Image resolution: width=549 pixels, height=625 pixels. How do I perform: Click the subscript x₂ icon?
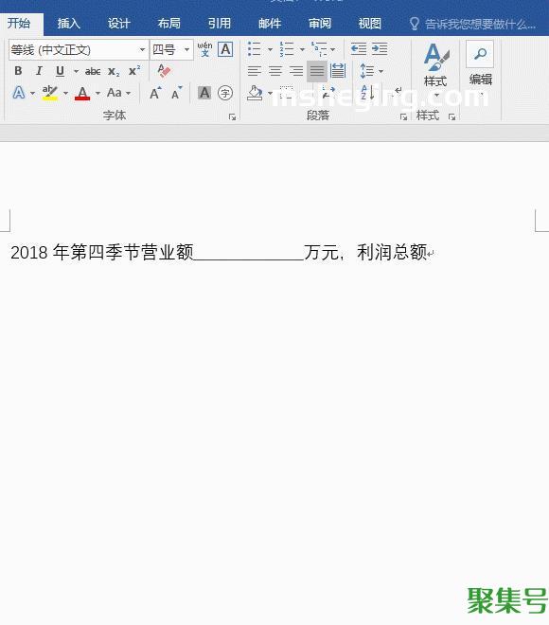114,72
